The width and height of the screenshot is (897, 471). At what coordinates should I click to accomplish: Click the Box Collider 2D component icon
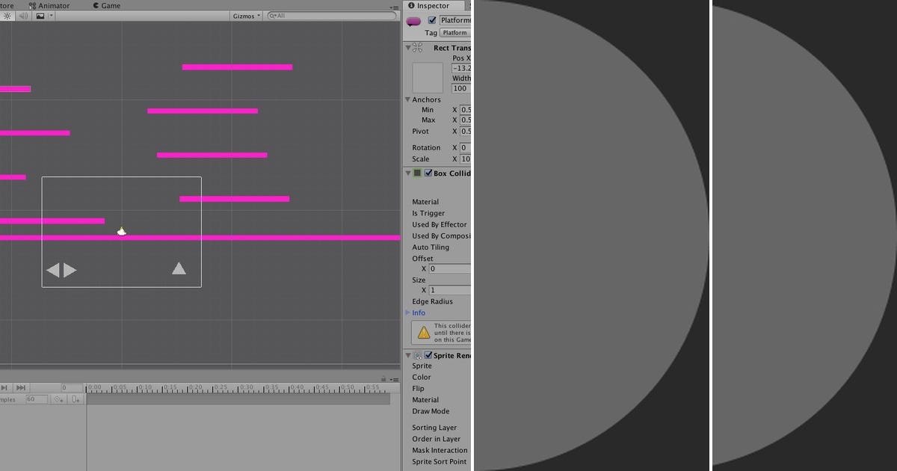point(416,173)
